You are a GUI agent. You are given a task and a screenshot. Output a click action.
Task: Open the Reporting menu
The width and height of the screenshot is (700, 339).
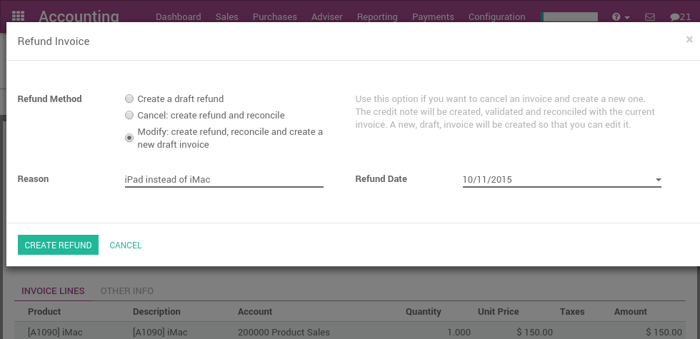(x=377, y=16)
